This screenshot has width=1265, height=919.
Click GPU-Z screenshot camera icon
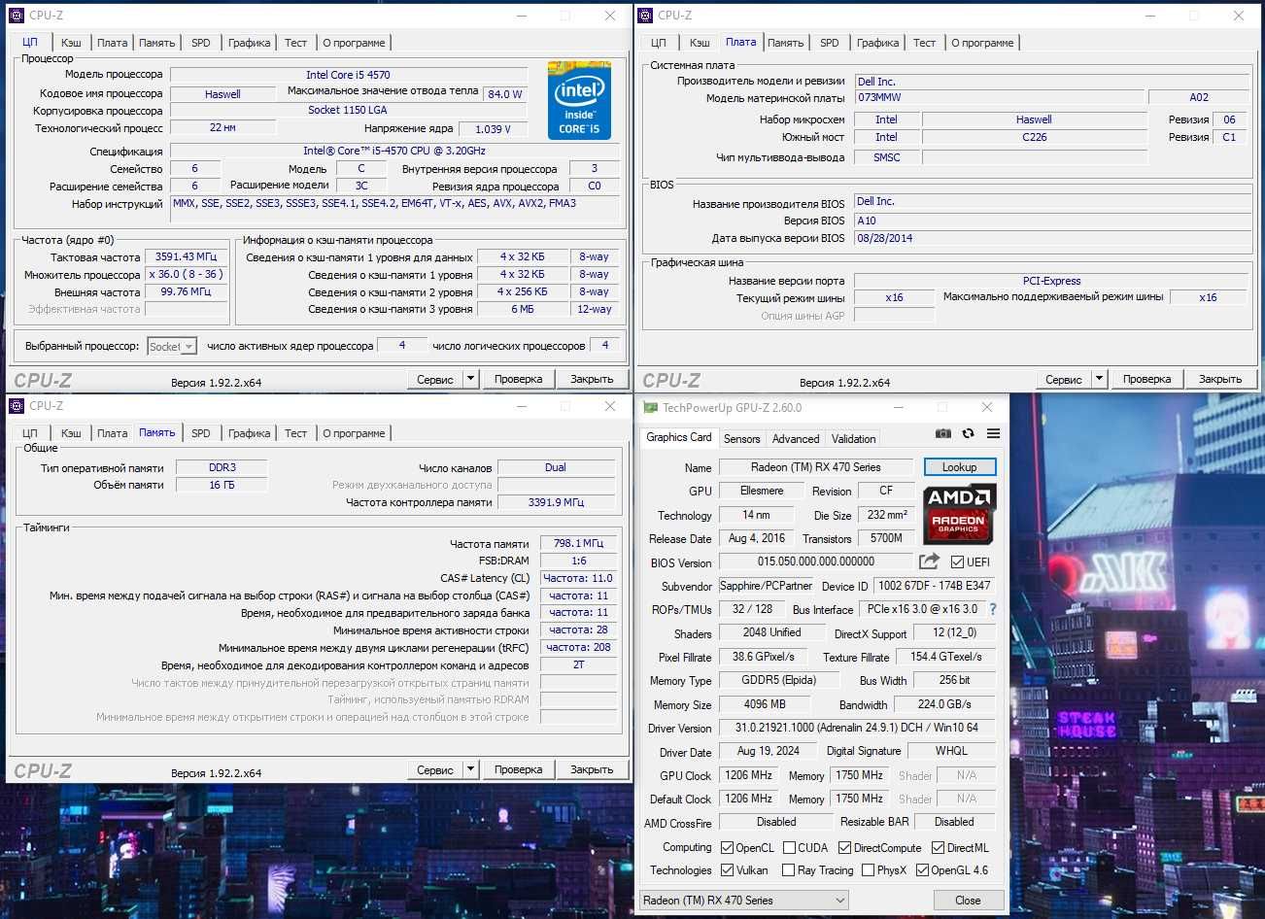tap(942, 433)
